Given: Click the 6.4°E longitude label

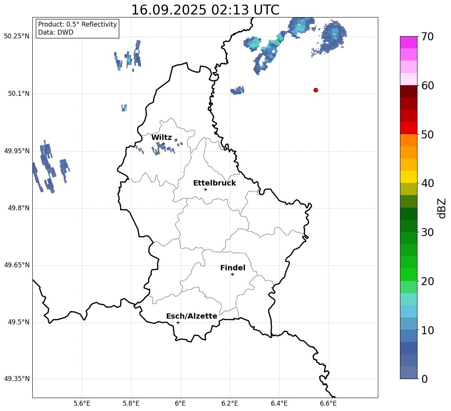Looking at the screenshot, I should coord(279,403).
